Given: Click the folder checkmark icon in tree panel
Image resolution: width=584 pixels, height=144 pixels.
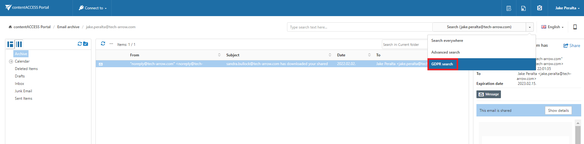Looking at the screenshot, I should point(86,44).
